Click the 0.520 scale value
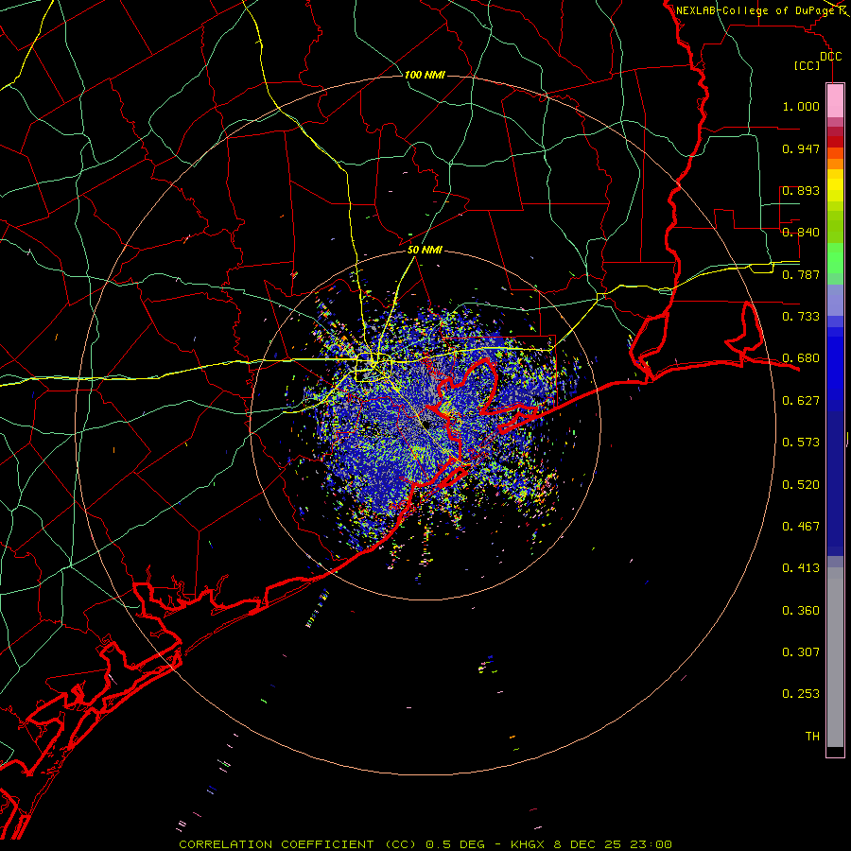Screen dimensions: 851x851 coord(801,485)
